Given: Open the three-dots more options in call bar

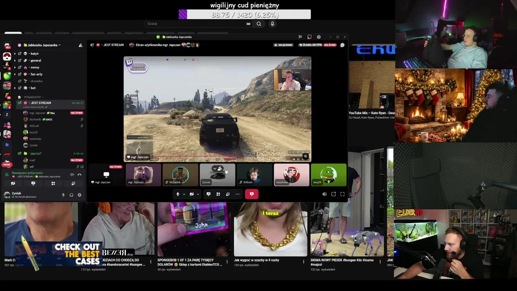Looking at the screenshot, I should [x=237, y=194].
